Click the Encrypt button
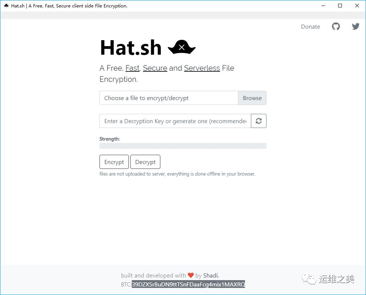366x295 pixels. pyautogui.click(x=114, y=162)
